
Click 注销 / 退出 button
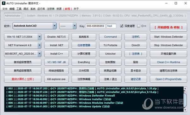[110, 79]
